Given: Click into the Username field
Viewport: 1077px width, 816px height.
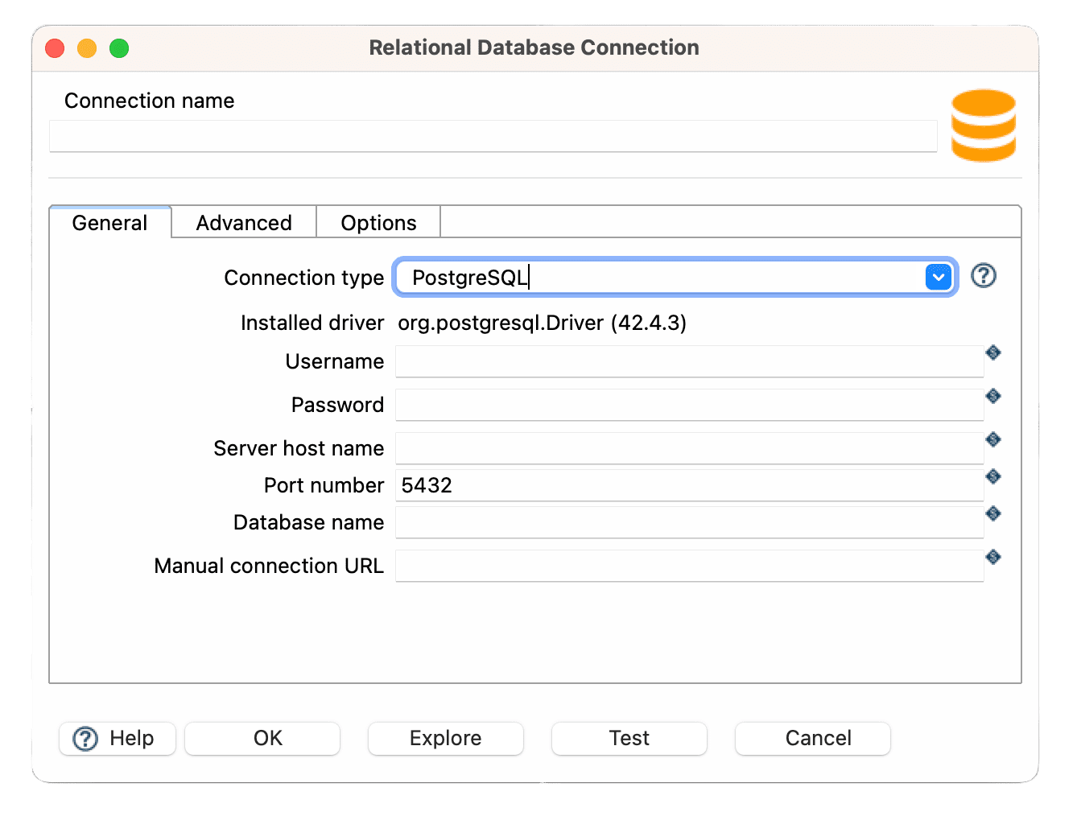Looking at the screenshot, I should [x=690, y=361].
